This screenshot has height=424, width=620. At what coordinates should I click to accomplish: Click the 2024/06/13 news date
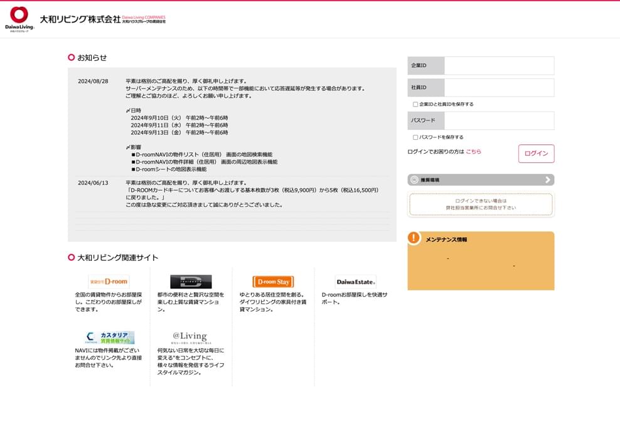[93, 183]
